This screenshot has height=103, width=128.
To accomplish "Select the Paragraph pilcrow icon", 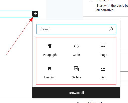I will click(50, 46).
